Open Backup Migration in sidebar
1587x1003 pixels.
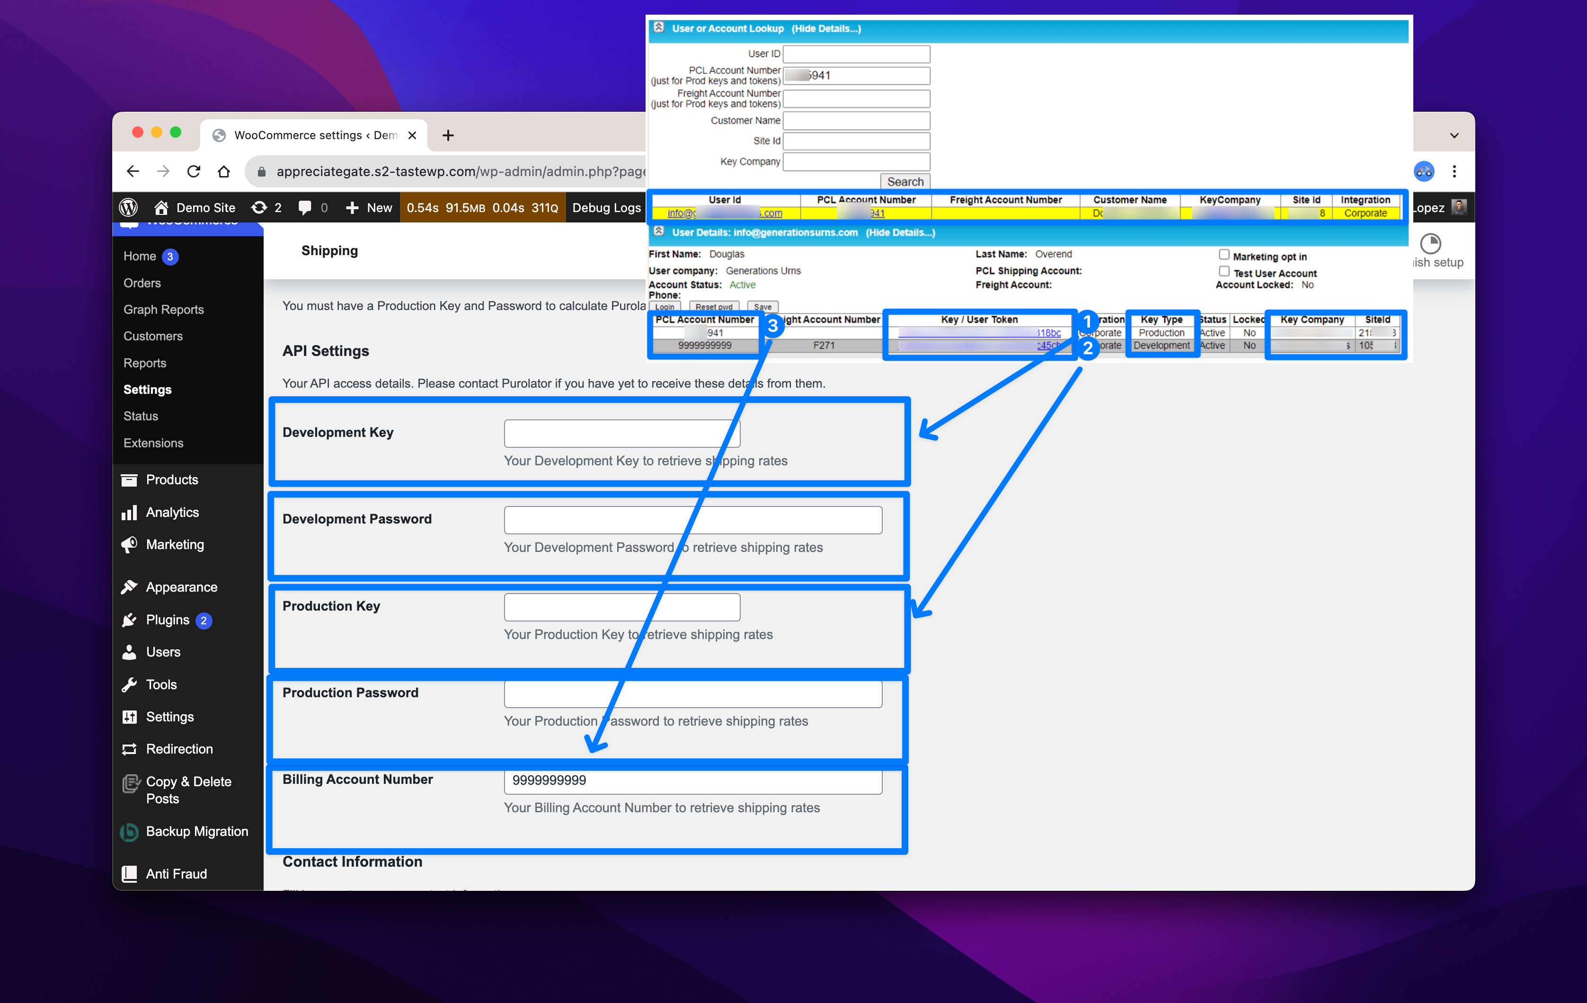pyautogui.click(x=196, y=832)
